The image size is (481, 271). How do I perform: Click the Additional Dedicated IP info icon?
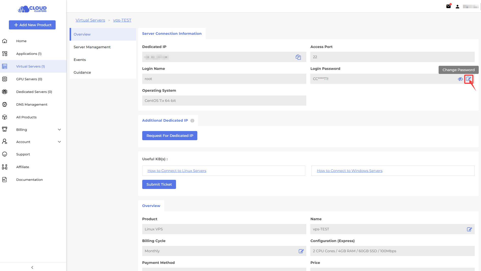point(192,121)
